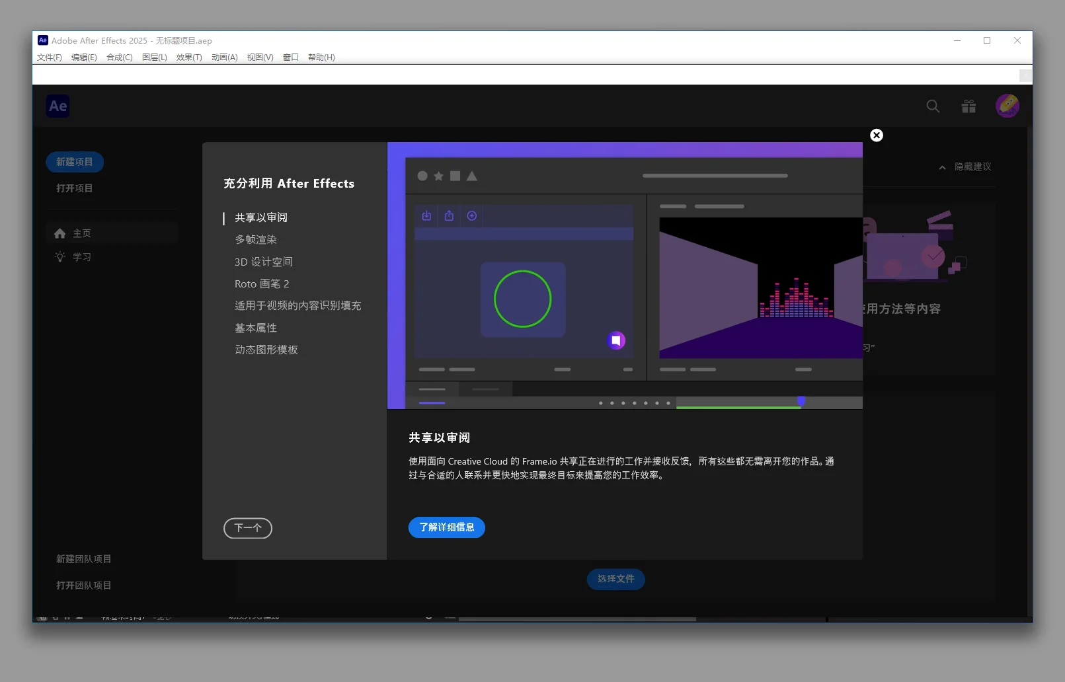Screen dimensions: 1065x682
Task: Click the After Effects Ae logo
Action: tap(58, 106)
